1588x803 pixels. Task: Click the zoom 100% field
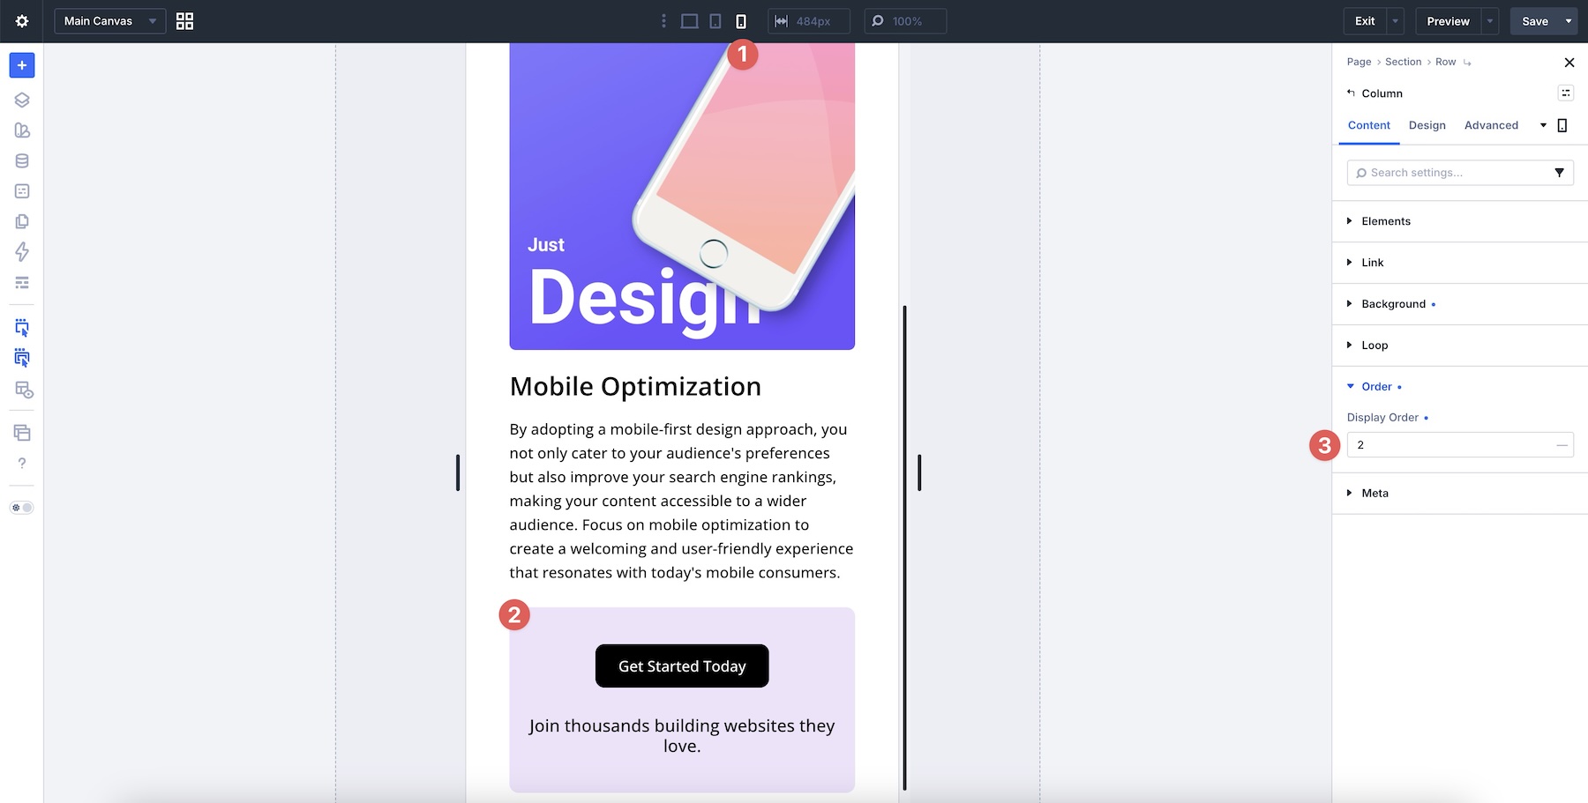click(x=905, y=21)
